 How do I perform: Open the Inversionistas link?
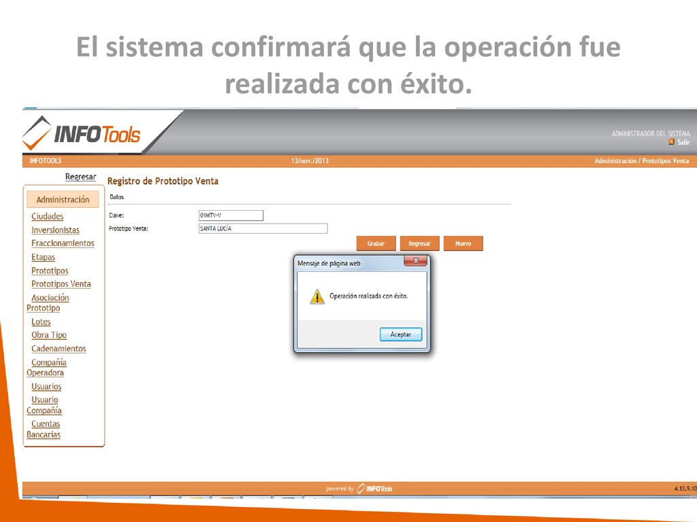click(55, 230)
